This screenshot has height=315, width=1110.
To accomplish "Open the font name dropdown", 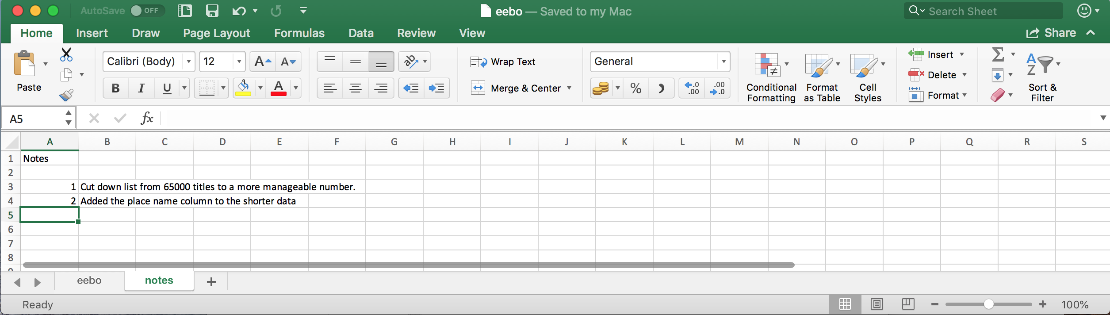I will (189, 61).
